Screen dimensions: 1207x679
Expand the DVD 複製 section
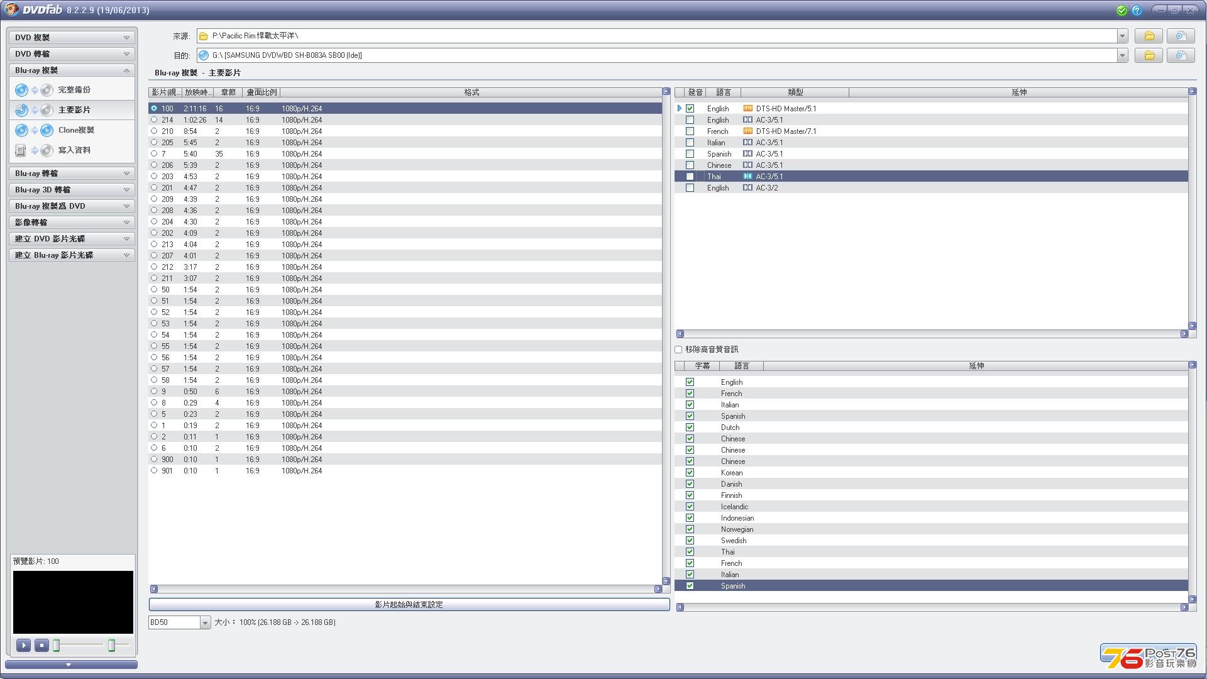point(72,37)
